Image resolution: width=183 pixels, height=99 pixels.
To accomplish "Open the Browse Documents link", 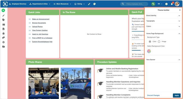I will [x=39, y=23].
